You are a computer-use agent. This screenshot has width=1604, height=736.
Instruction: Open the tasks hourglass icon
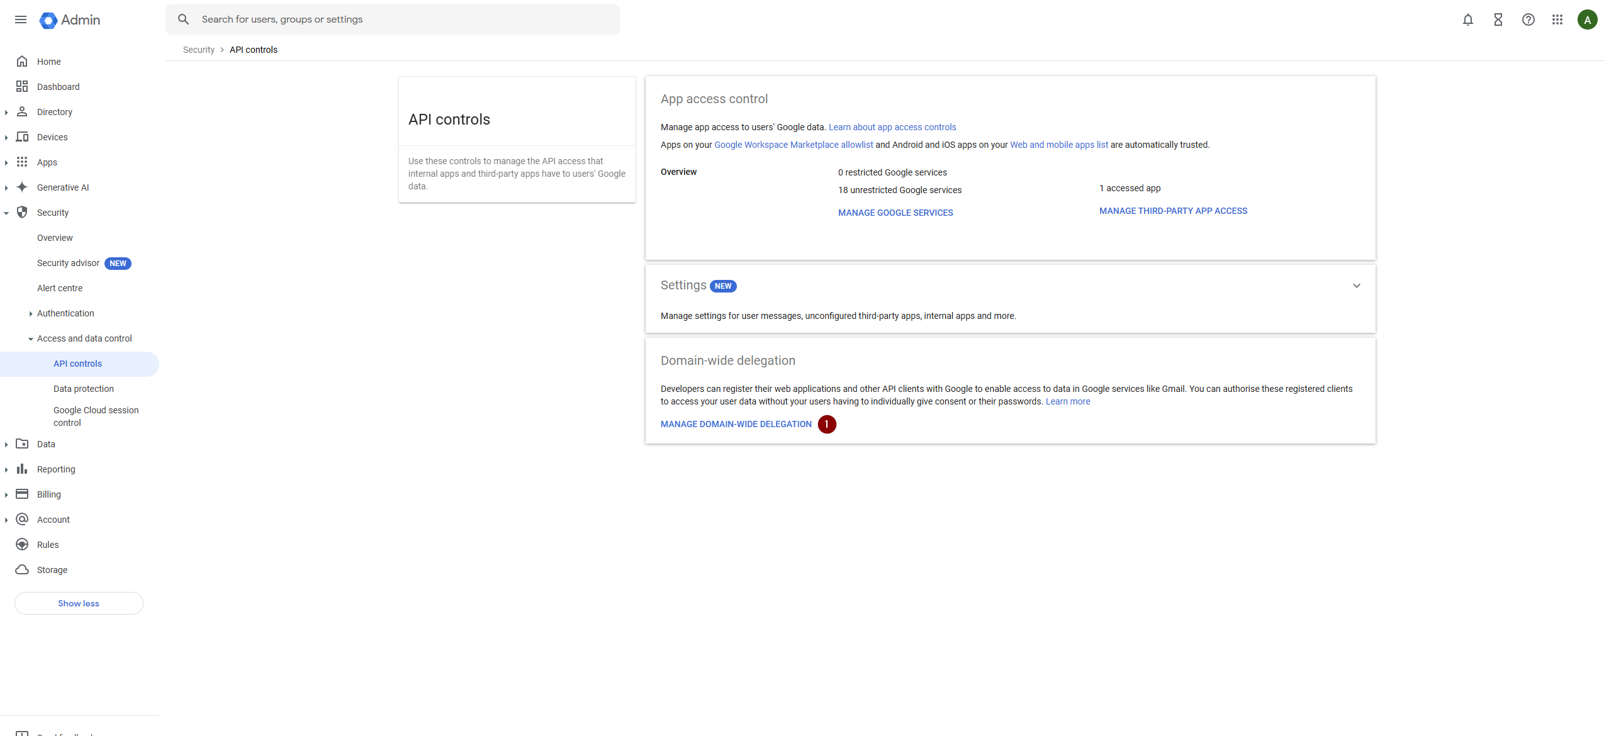(x=1498, y=20)
